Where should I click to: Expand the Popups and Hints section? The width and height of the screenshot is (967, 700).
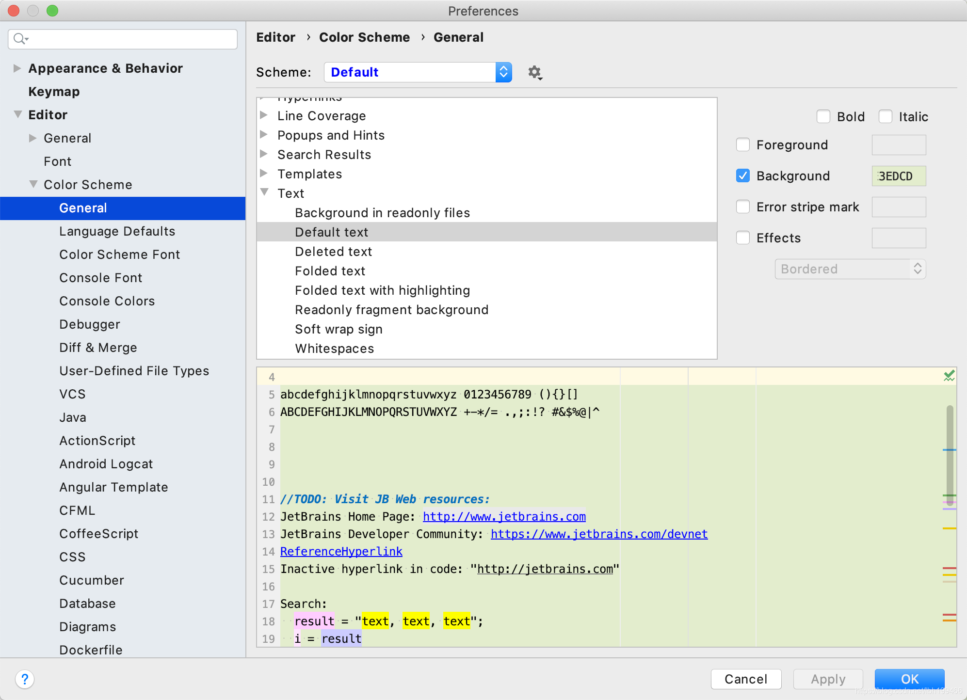[267, 135]
